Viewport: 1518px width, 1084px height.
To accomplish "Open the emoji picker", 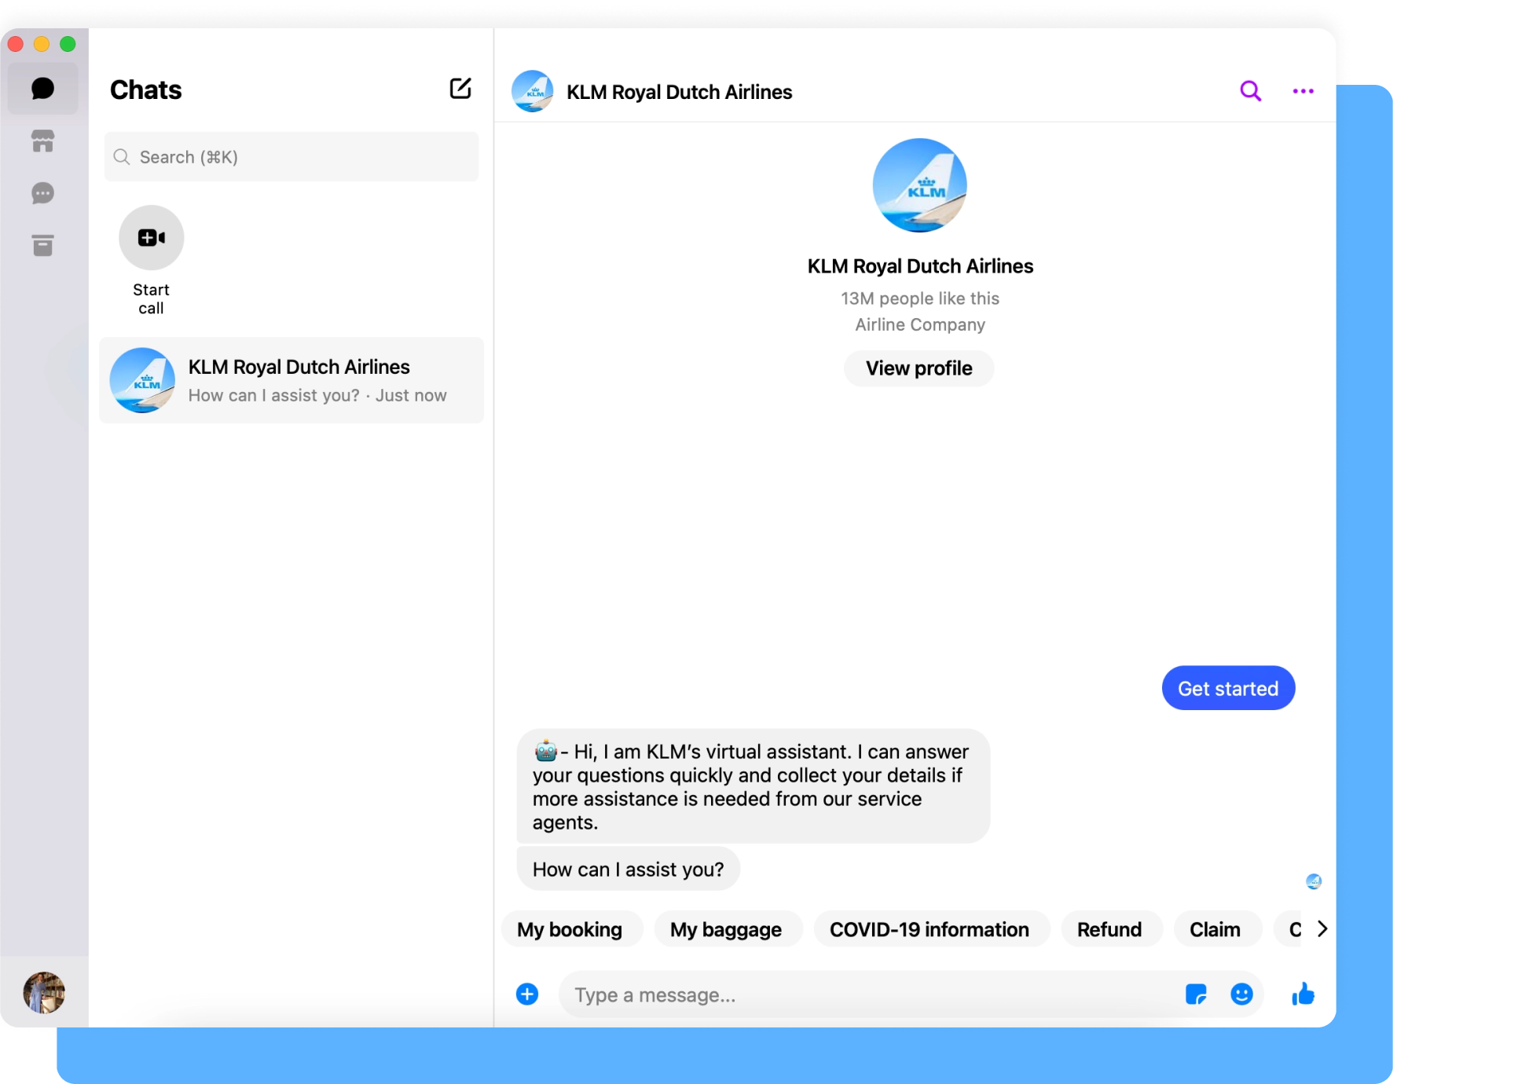I will [1241, 994].
